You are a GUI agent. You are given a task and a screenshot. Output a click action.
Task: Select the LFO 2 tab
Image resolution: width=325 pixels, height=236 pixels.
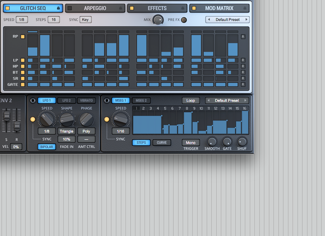[x=67, y=101]
